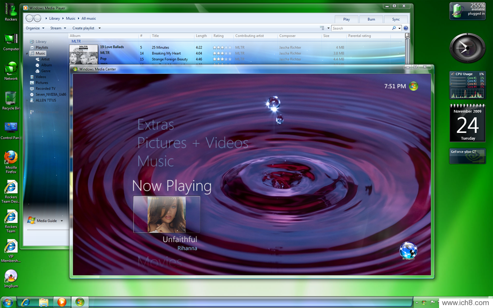Click the Search field in Media Player

coord(361,28)
